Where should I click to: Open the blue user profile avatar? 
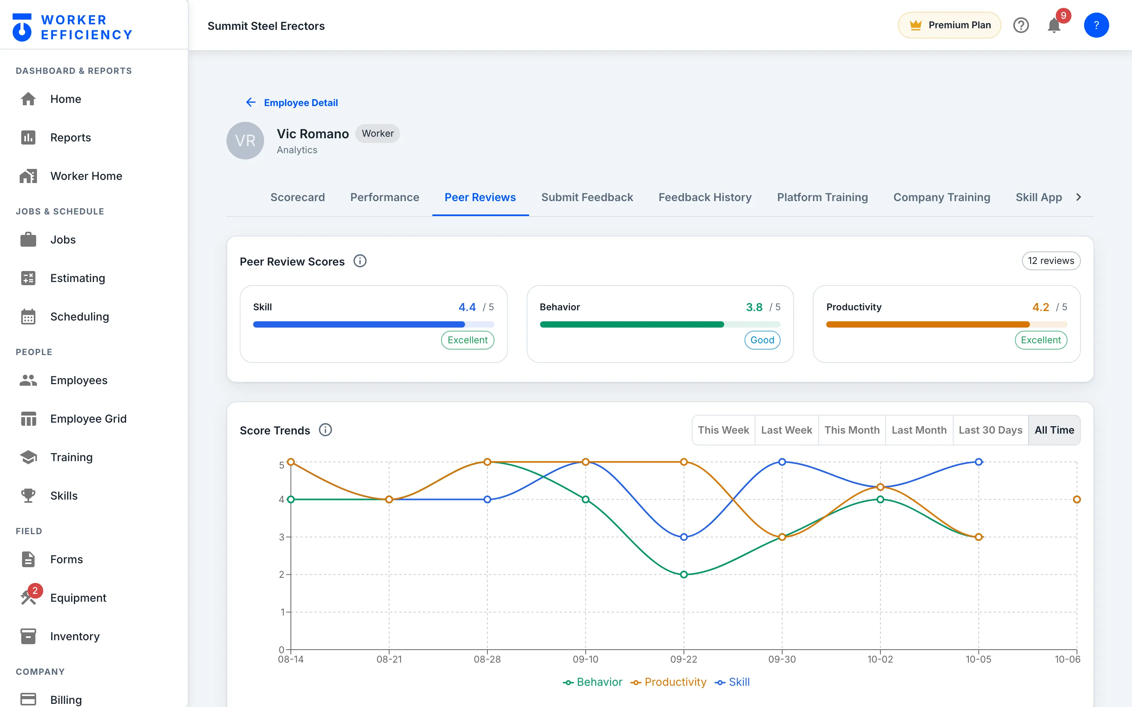tap(1096, 25)
